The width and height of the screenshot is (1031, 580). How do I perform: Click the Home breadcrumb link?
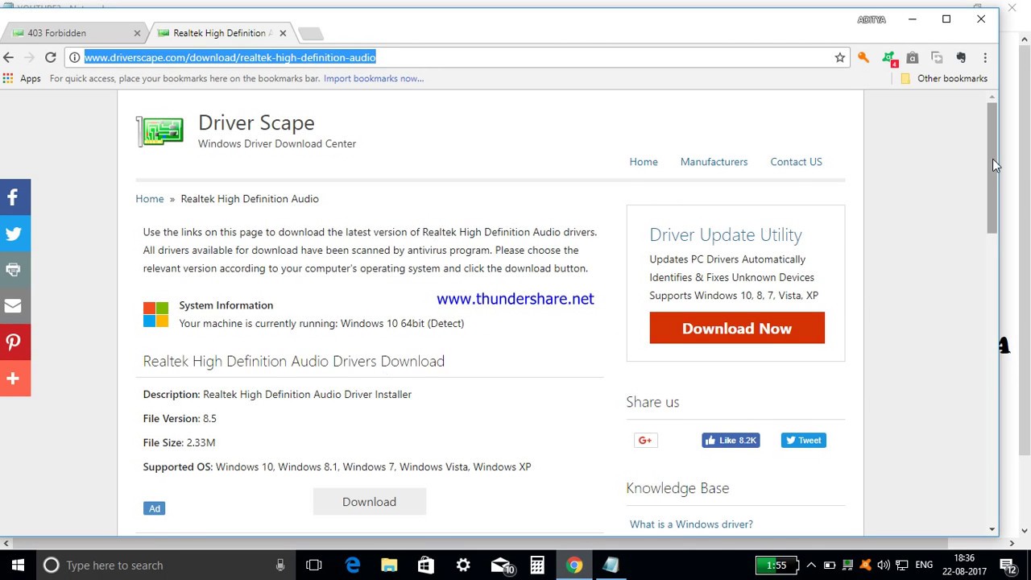point(149,199)
